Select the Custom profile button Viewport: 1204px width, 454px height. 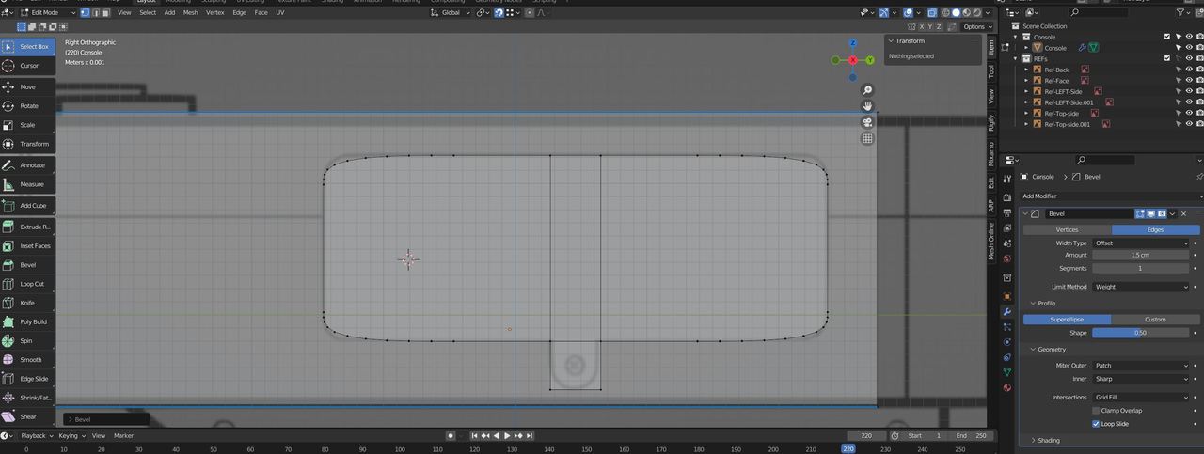1155,320
